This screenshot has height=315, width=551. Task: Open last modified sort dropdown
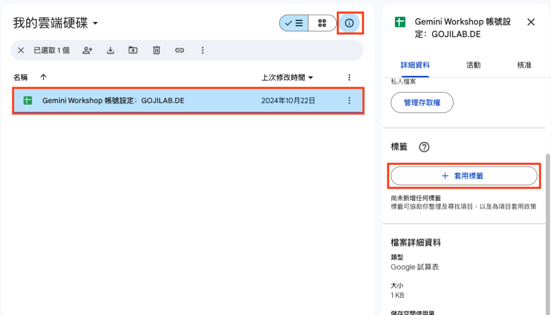pyautogui.click(x=287, y=77)
